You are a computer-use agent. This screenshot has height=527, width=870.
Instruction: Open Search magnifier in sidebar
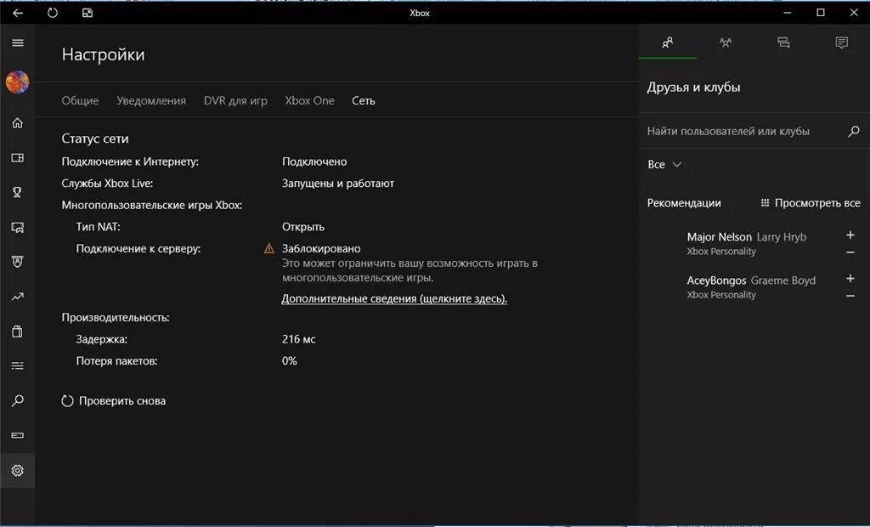18,400
